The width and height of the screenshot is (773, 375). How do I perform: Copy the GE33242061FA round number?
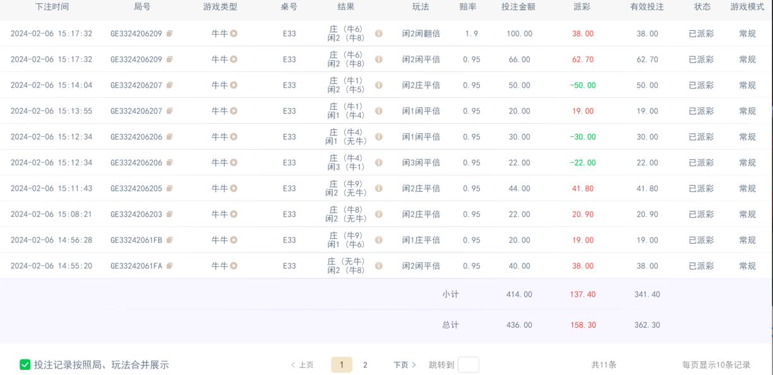point(169,266)
